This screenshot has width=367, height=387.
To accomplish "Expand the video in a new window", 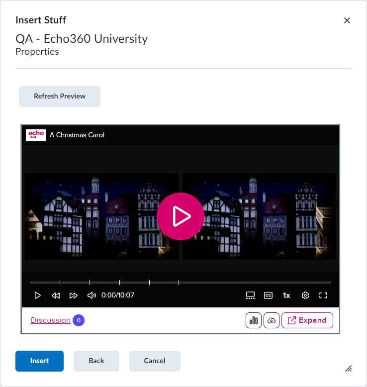I will pyautogui.click(x=307, y=320).
